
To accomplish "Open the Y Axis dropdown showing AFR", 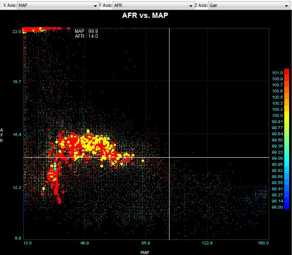I will (x=153, y=6).
